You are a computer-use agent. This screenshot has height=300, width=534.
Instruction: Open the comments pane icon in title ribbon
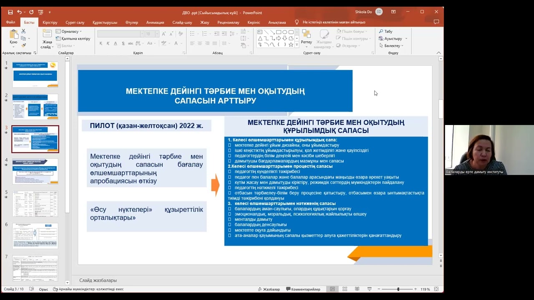[x=436, y=22]
